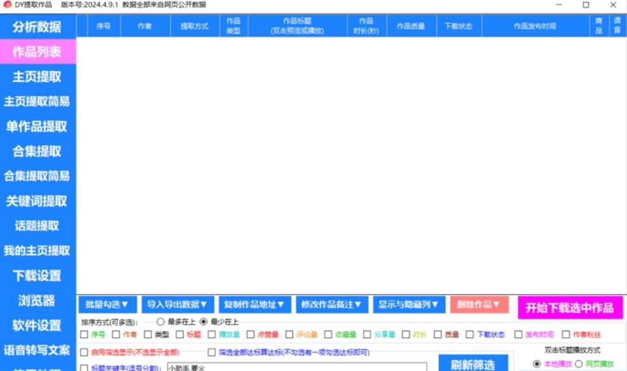Viewport: 627px width, 371px height.
Task: Enable sorting by 点赞量
Action: (251, 334)
